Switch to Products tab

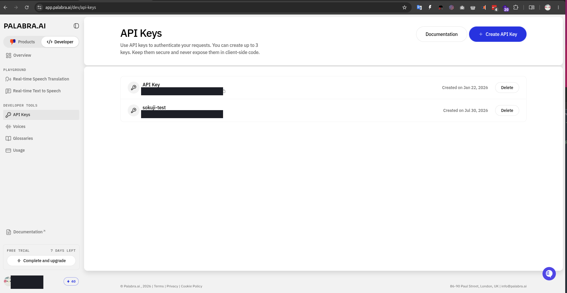click(23, 42)
